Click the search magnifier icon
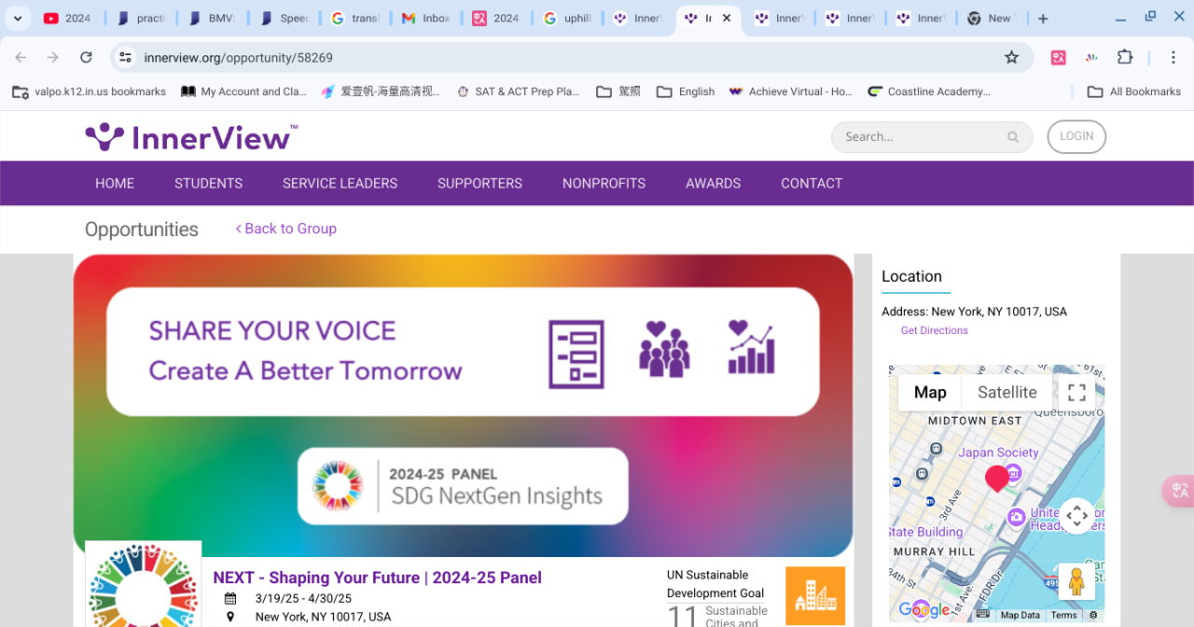 1013,137
